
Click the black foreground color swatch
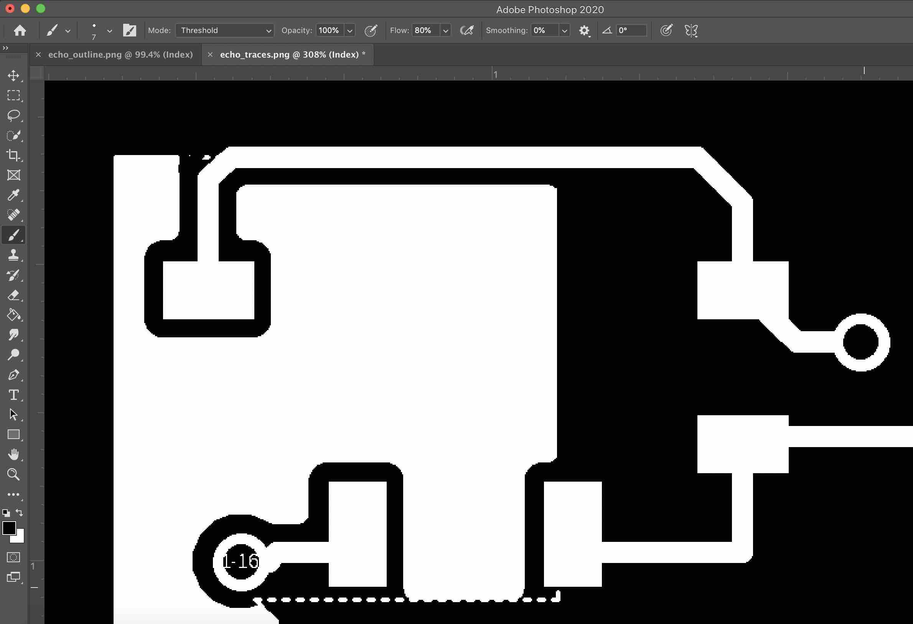tap(9, 528)
